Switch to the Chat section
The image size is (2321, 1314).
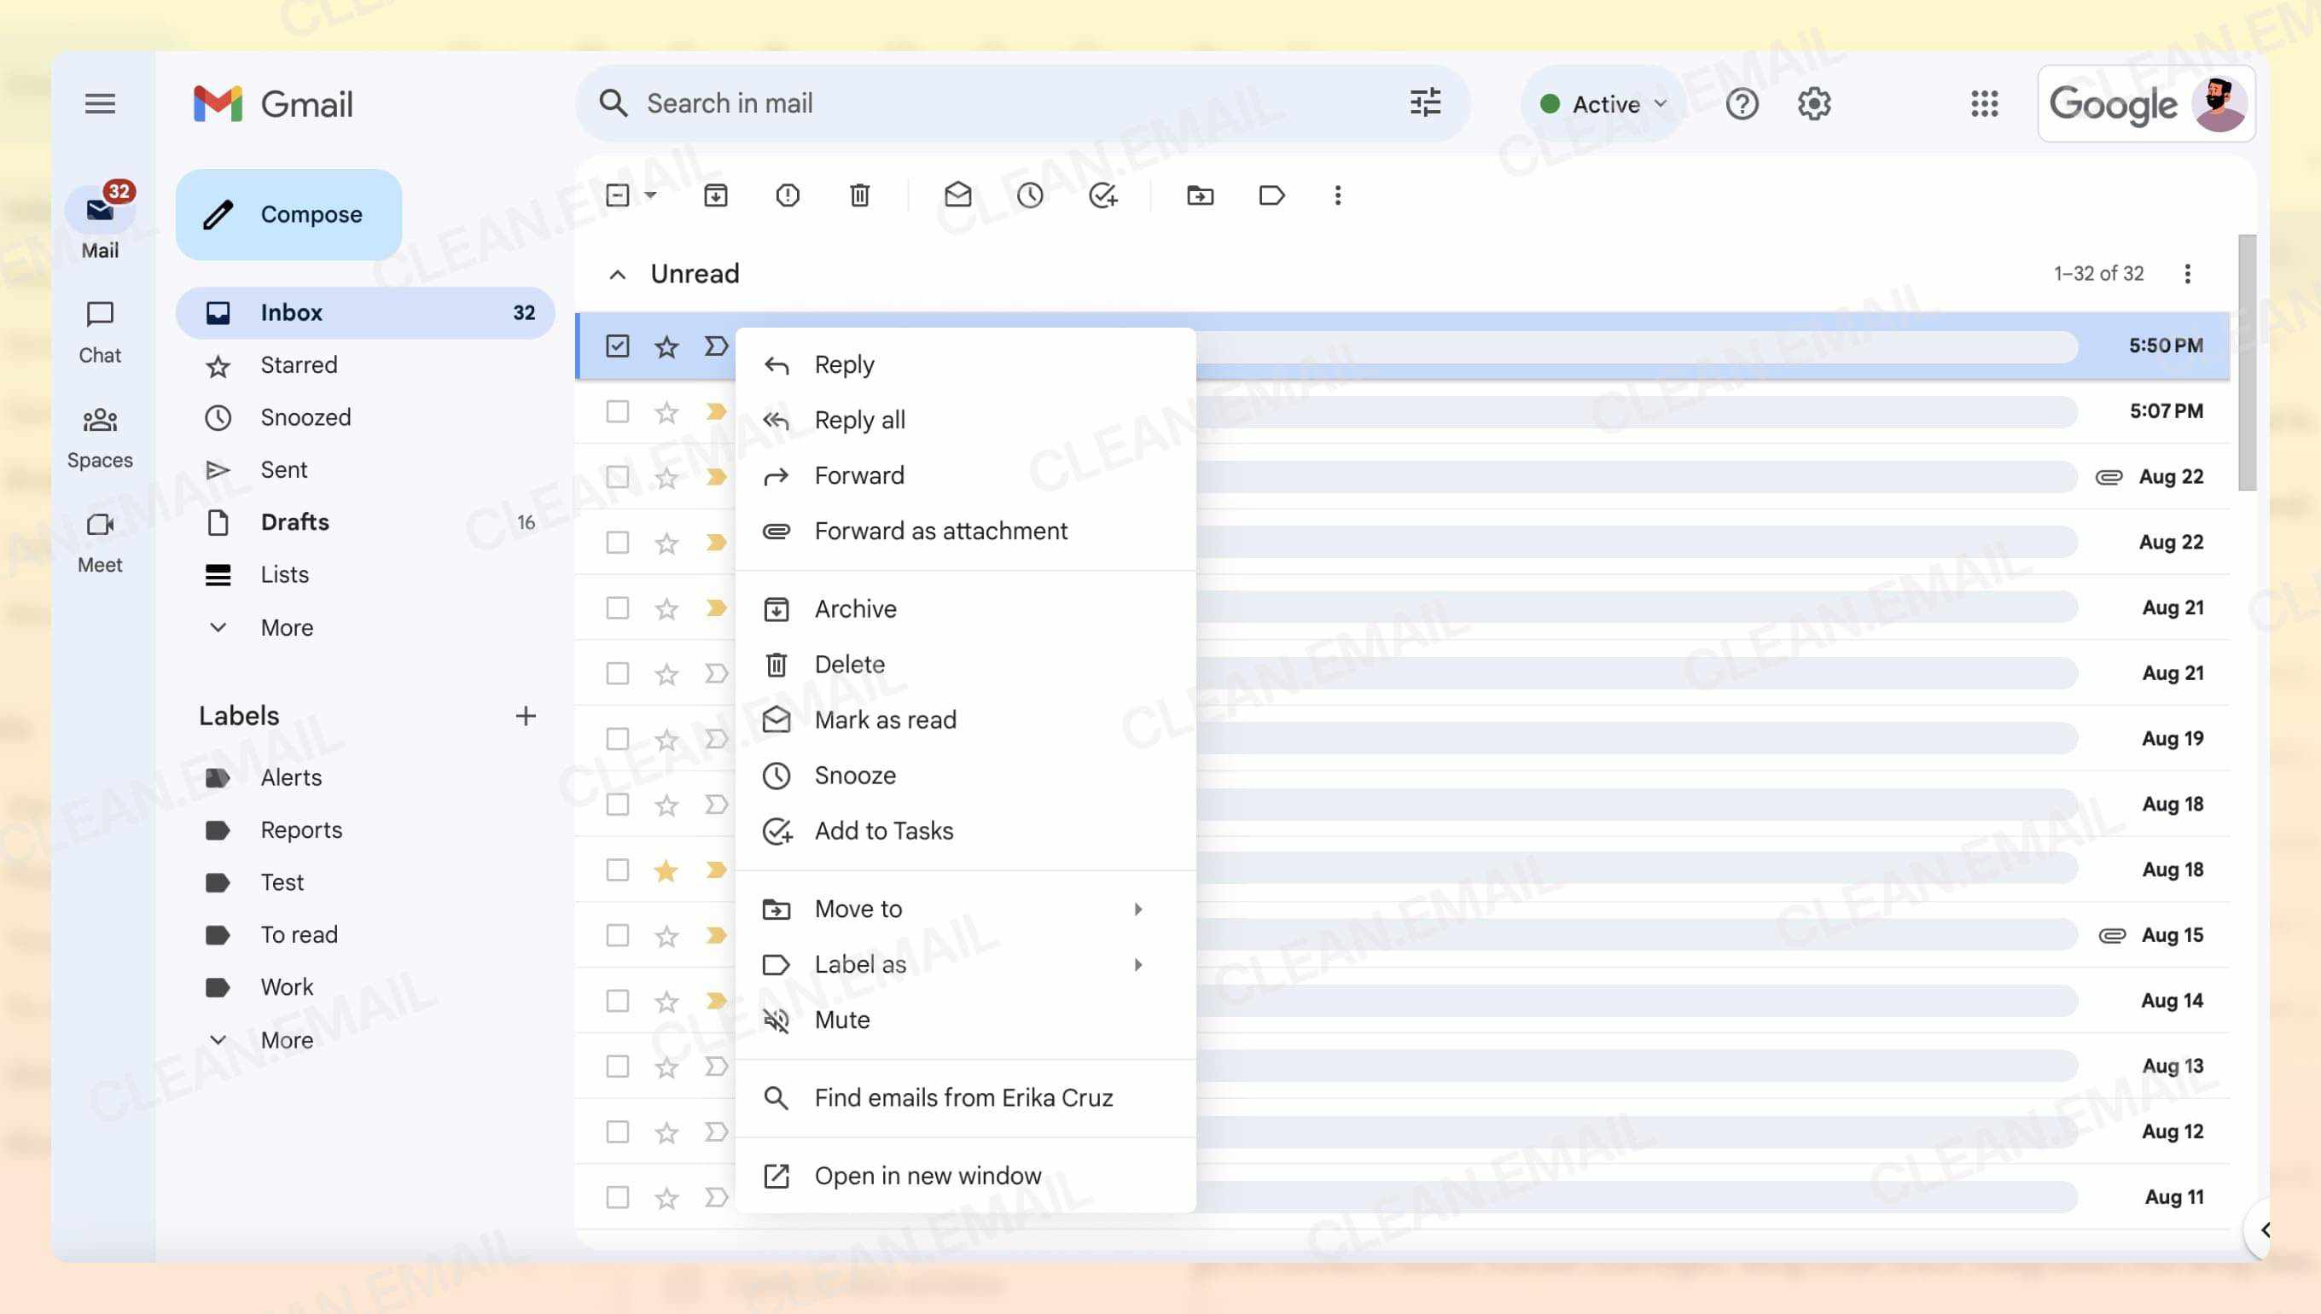pyautogui.click(x=99, y=329)
